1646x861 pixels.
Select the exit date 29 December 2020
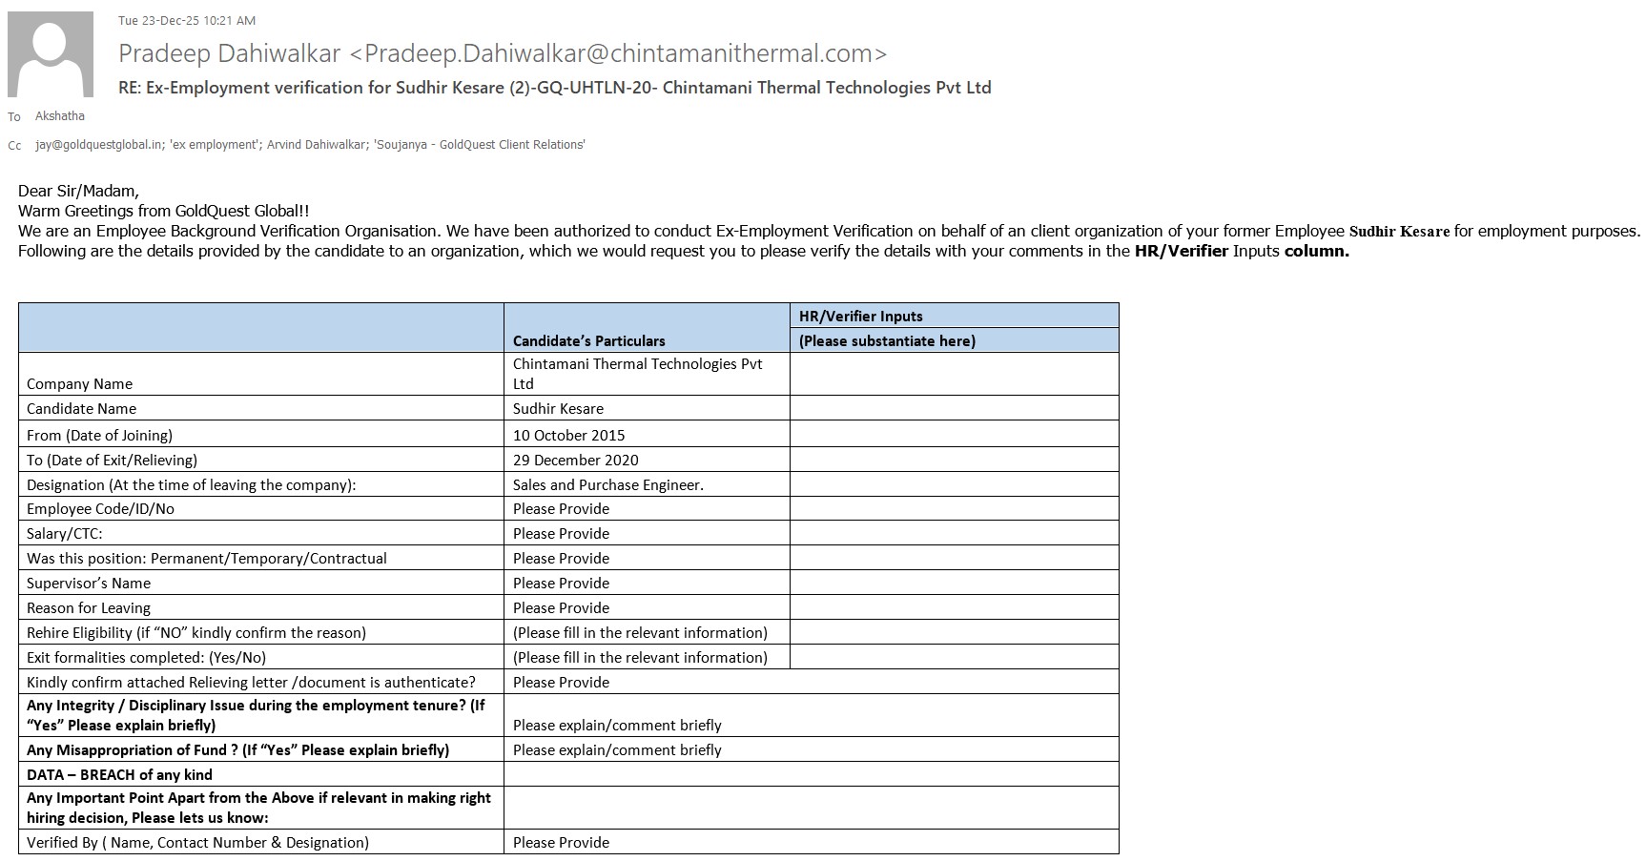[576, 460]
